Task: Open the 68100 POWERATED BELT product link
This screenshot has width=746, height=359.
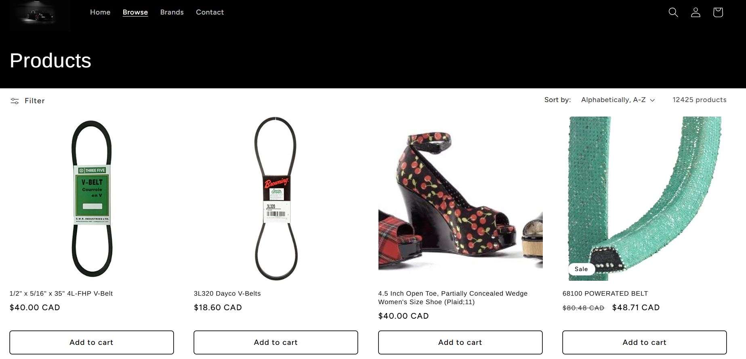Action: 605,294
